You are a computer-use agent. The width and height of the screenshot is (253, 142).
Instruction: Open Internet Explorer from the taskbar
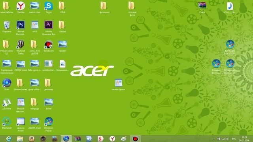pos(8,139)
